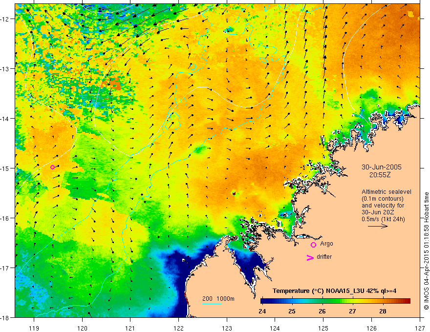Click the cyan 200 1000m isobath legend line

coord(212,304)
